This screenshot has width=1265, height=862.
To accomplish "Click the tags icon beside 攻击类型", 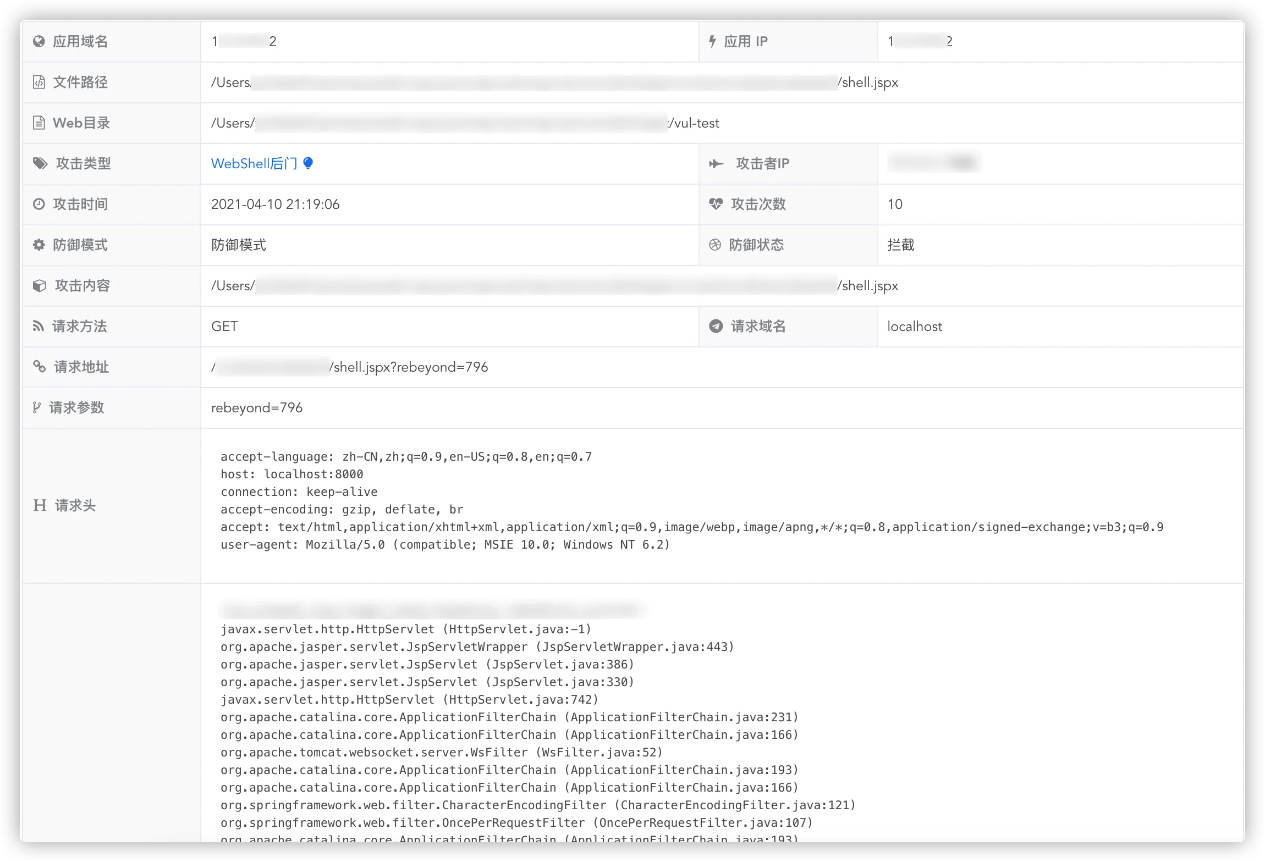I will click(x=40, y=163).
